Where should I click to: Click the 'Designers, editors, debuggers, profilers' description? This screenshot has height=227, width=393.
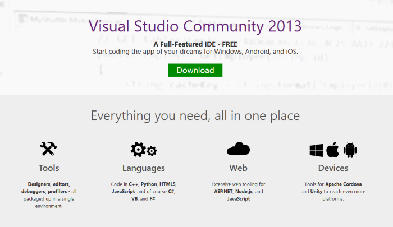click(x=49, y=195)
